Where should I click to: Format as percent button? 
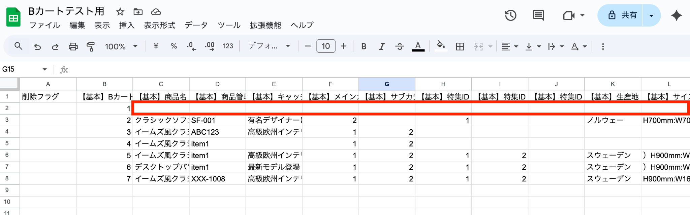[x=174, y=46]
